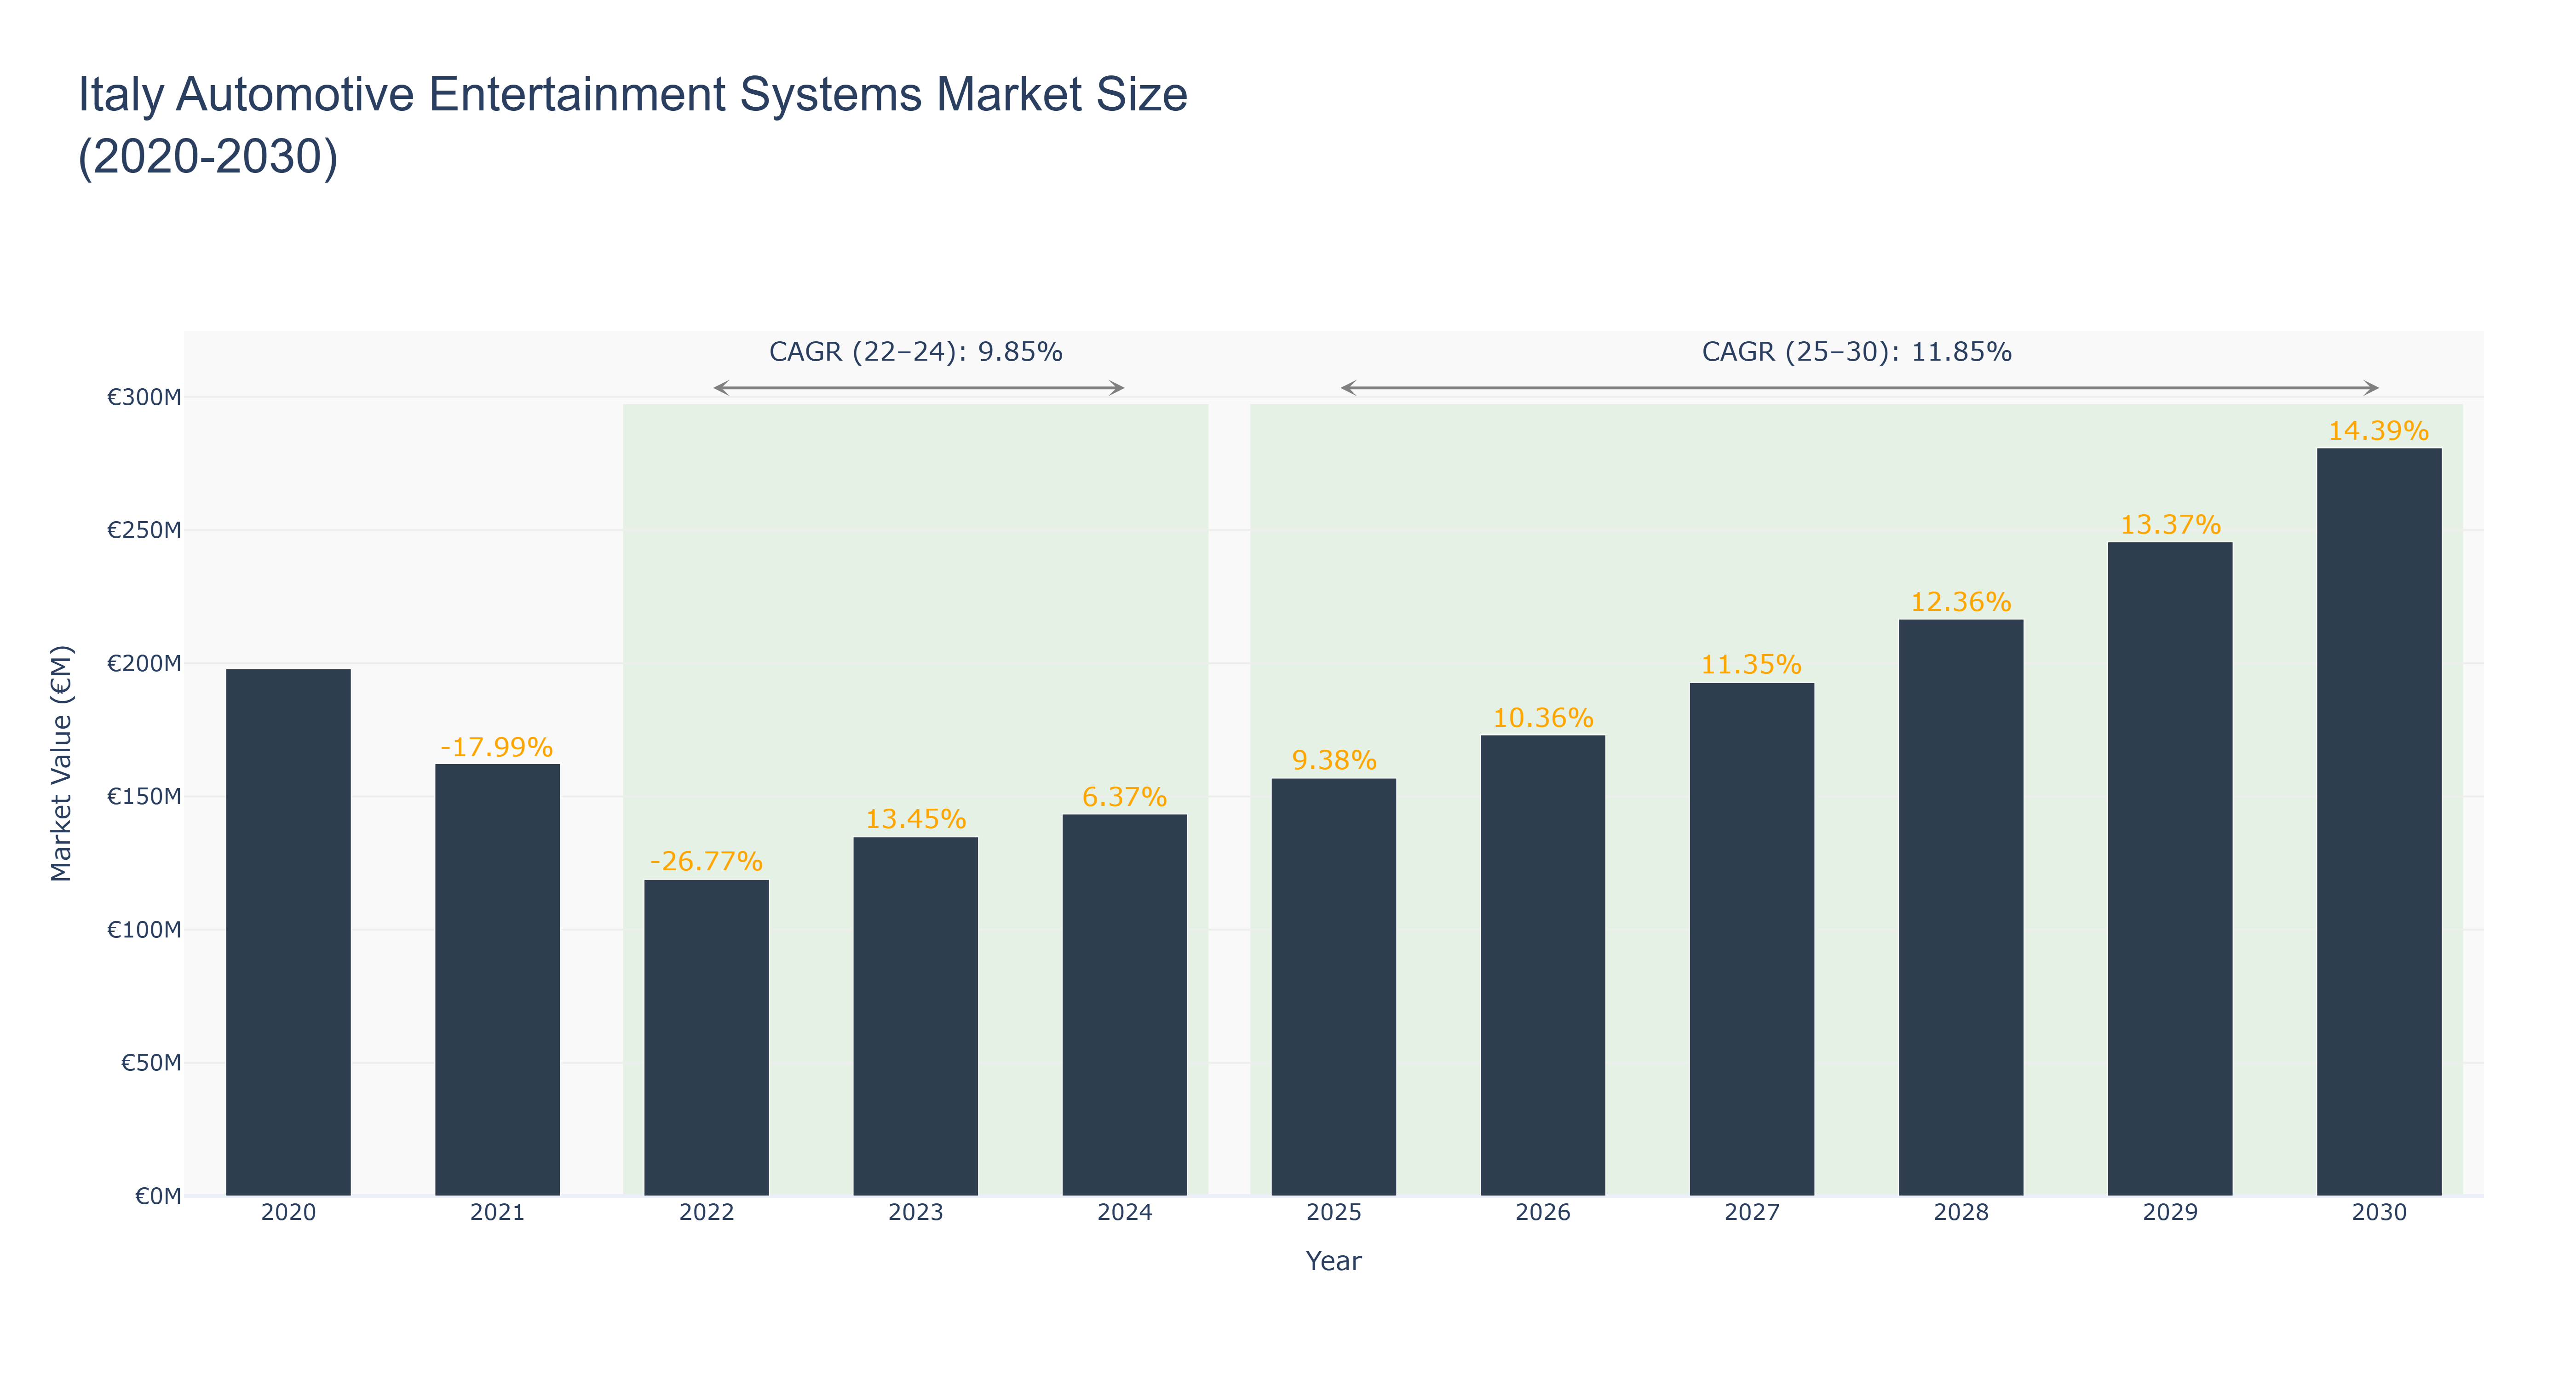Image resolution: width=2576 pixels, height=1380 pixels.
Task: Click the 2023 x-axis label
Action: (x=915, y=1213)
